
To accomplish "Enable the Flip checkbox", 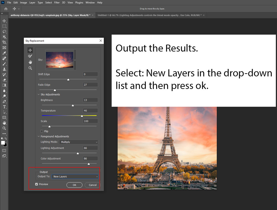I will click(42, 131).
